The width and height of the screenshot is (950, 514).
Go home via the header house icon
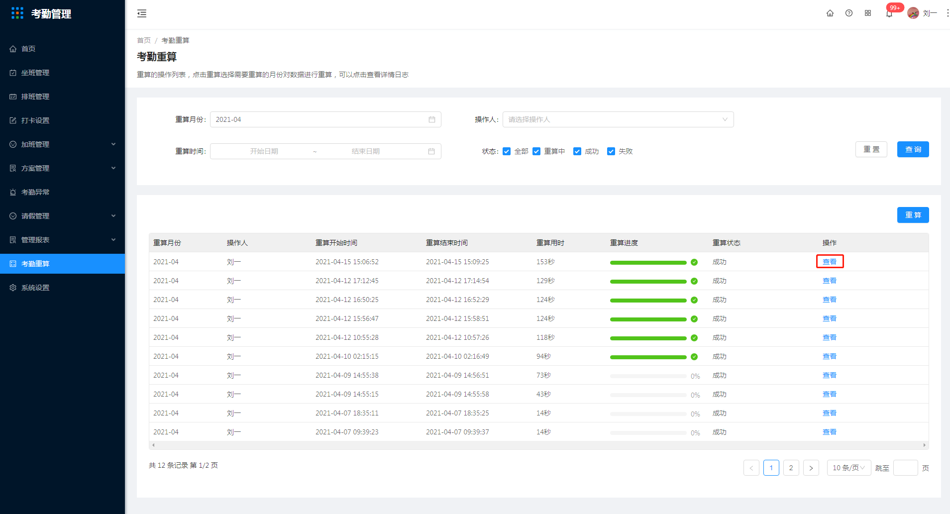pyautogui.click(x=830, y=13)
